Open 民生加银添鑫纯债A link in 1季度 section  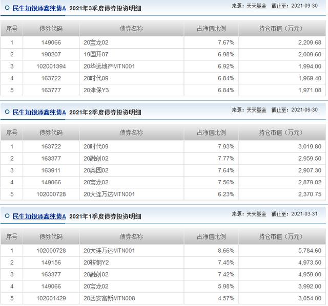[39, 216]
